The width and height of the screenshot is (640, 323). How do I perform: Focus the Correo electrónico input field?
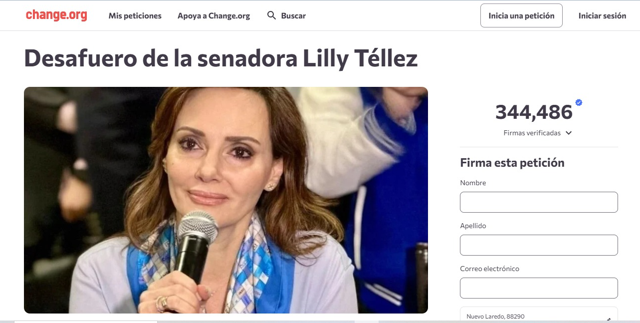coord(539,288)
